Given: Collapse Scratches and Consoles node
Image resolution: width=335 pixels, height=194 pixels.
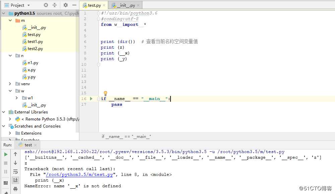Looking at the screenshot, I should coord(4,126).
